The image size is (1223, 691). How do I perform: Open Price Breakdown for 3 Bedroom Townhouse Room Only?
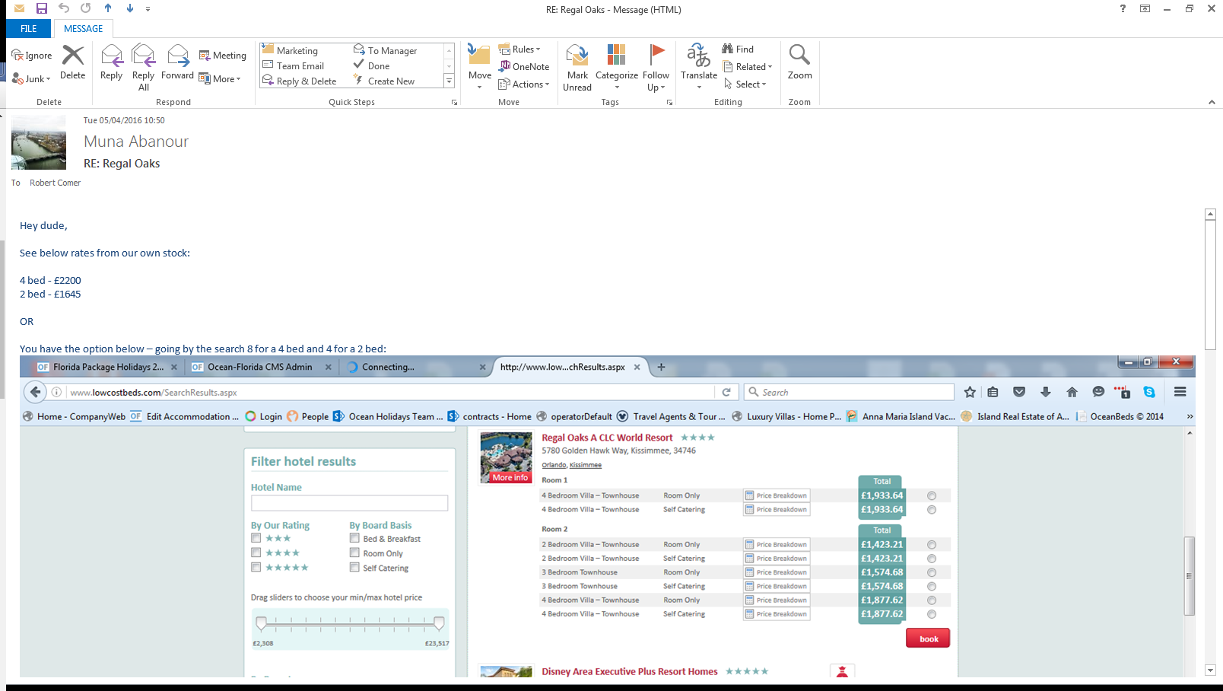click(776, 572)
